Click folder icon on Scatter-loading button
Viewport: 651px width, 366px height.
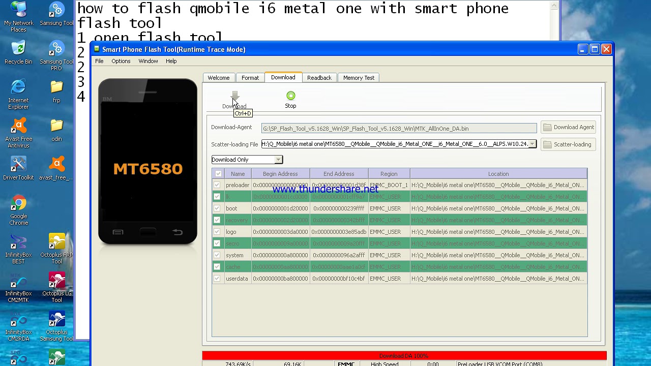click(547, 144)
